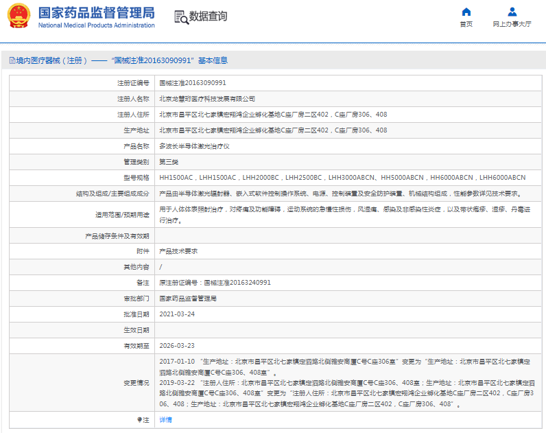Click the 产品技术要求 attachment value
Viewport: 546px width, 433px height.
178,251
